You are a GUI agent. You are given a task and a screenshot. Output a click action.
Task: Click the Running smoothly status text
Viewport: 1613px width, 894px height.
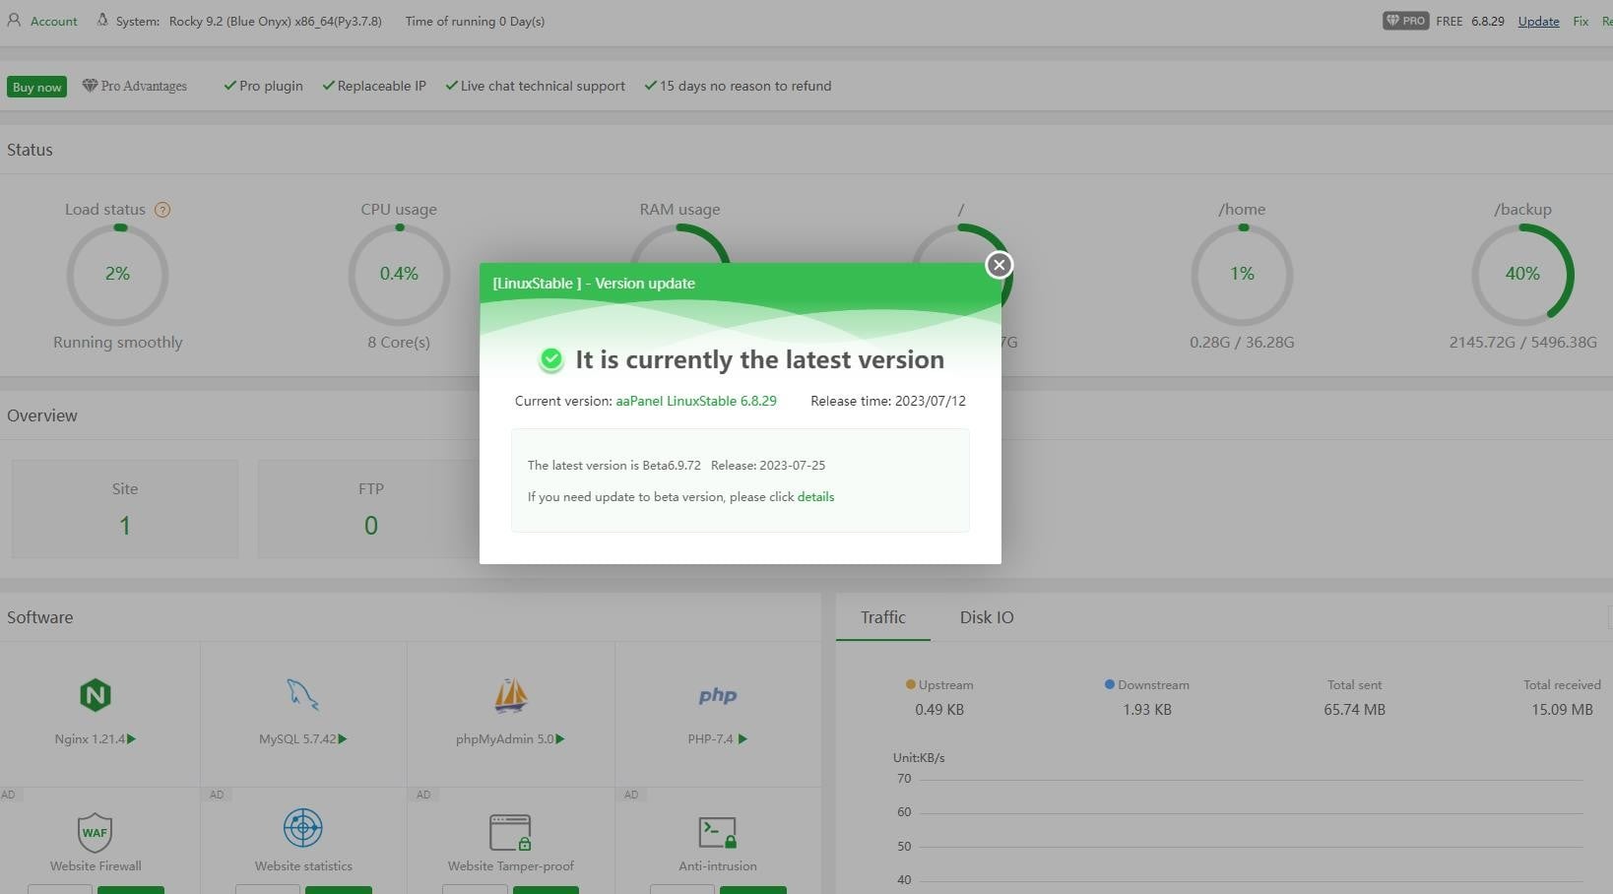click(x=118, y=343)
